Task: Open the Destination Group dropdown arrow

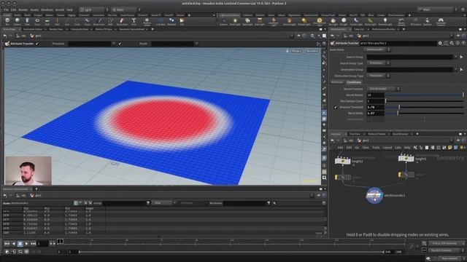Action: (455, 70)
